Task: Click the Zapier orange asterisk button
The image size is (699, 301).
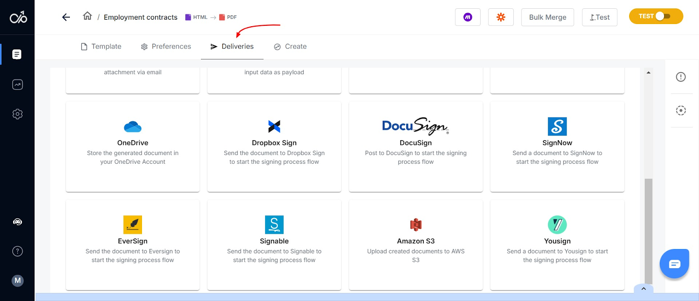Action: [x=501, y=17]
